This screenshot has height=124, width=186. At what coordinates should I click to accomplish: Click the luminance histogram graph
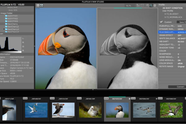11,44
